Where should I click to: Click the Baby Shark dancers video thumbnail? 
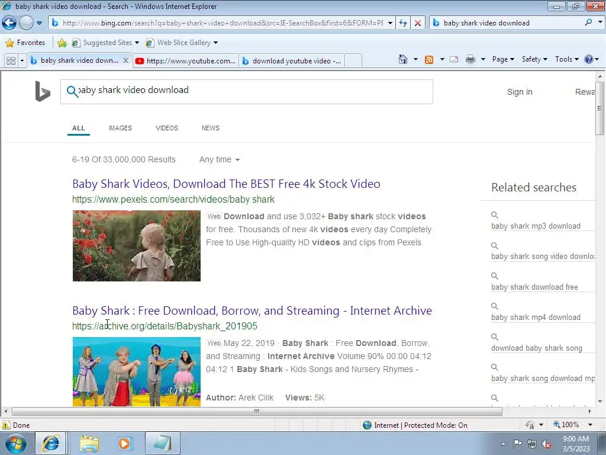point(137,372)
